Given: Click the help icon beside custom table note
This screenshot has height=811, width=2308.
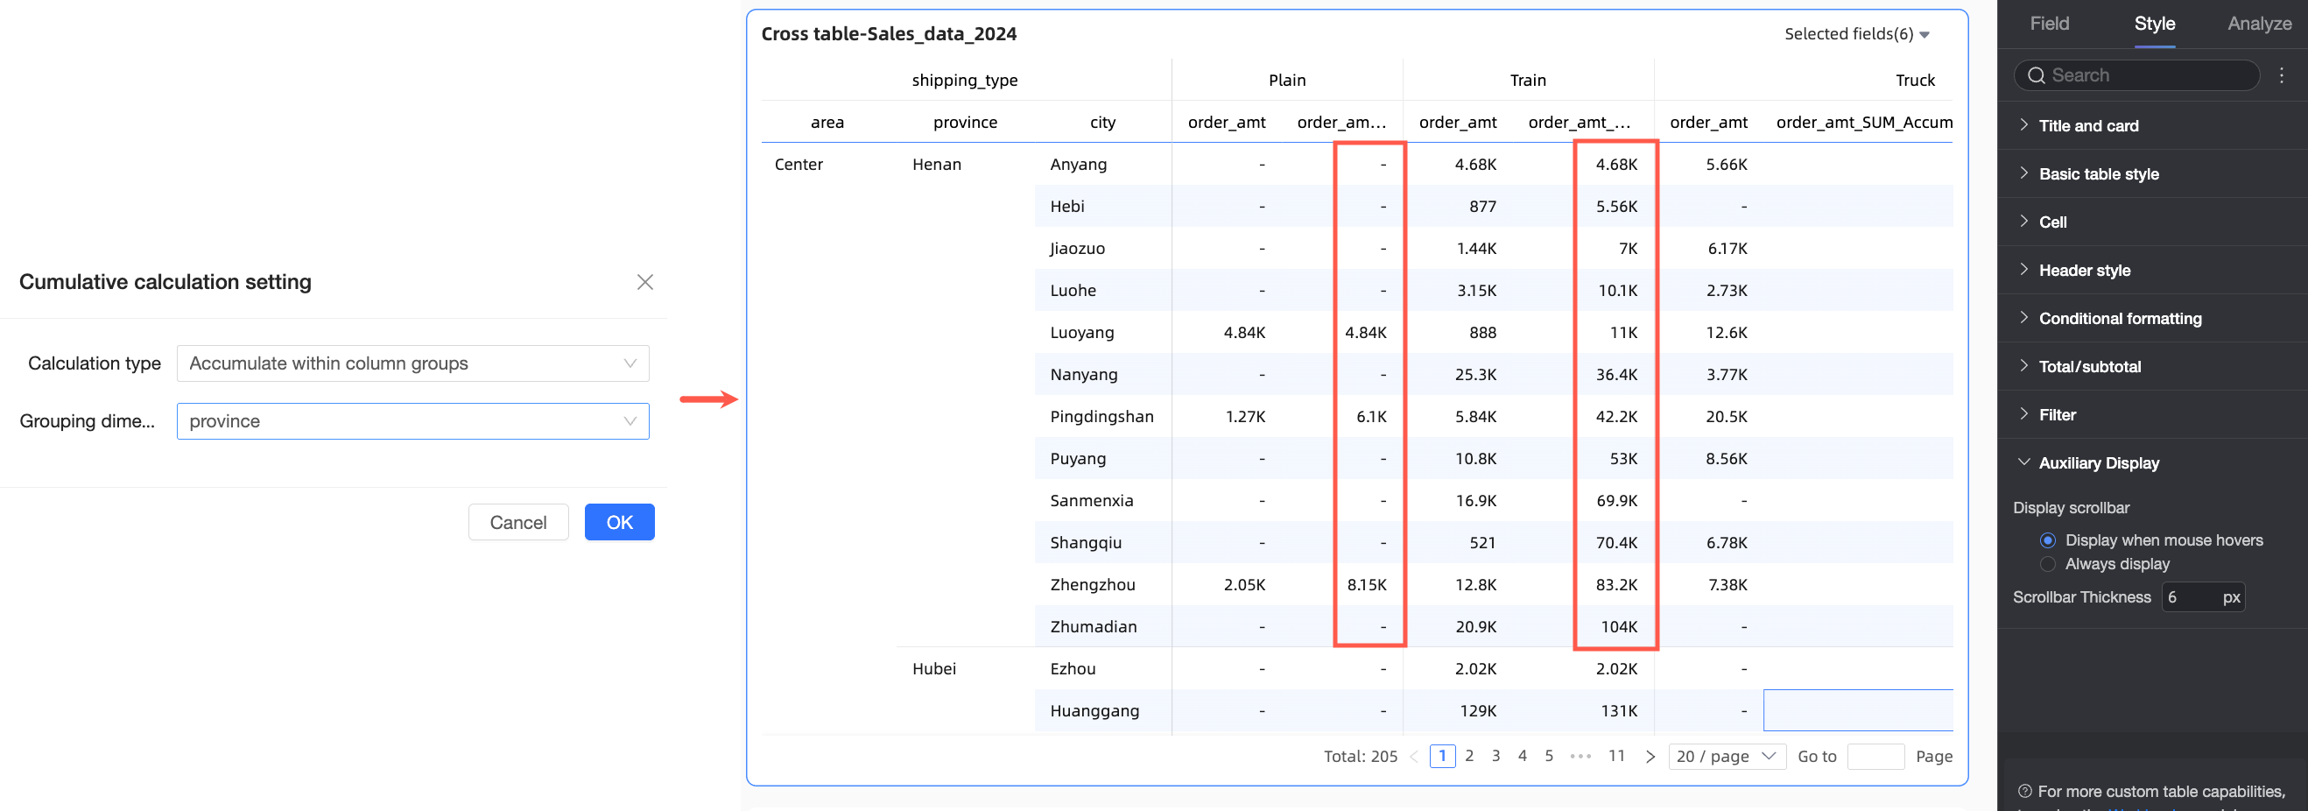Looking at the screenshot, I should point(2025,791).
